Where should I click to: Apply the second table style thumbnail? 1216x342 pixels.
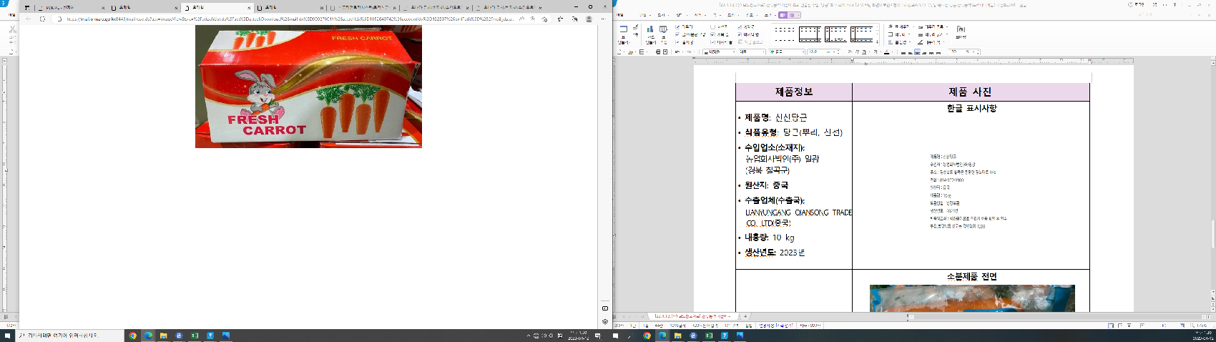(x=810, y=34)
